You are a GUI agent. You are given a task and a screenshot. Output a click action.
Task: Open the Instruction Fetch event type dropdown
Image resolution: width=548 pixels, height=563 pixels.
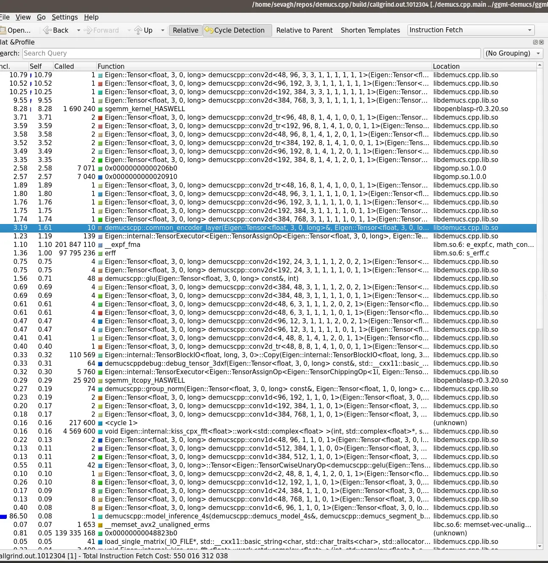pos(471,30)
